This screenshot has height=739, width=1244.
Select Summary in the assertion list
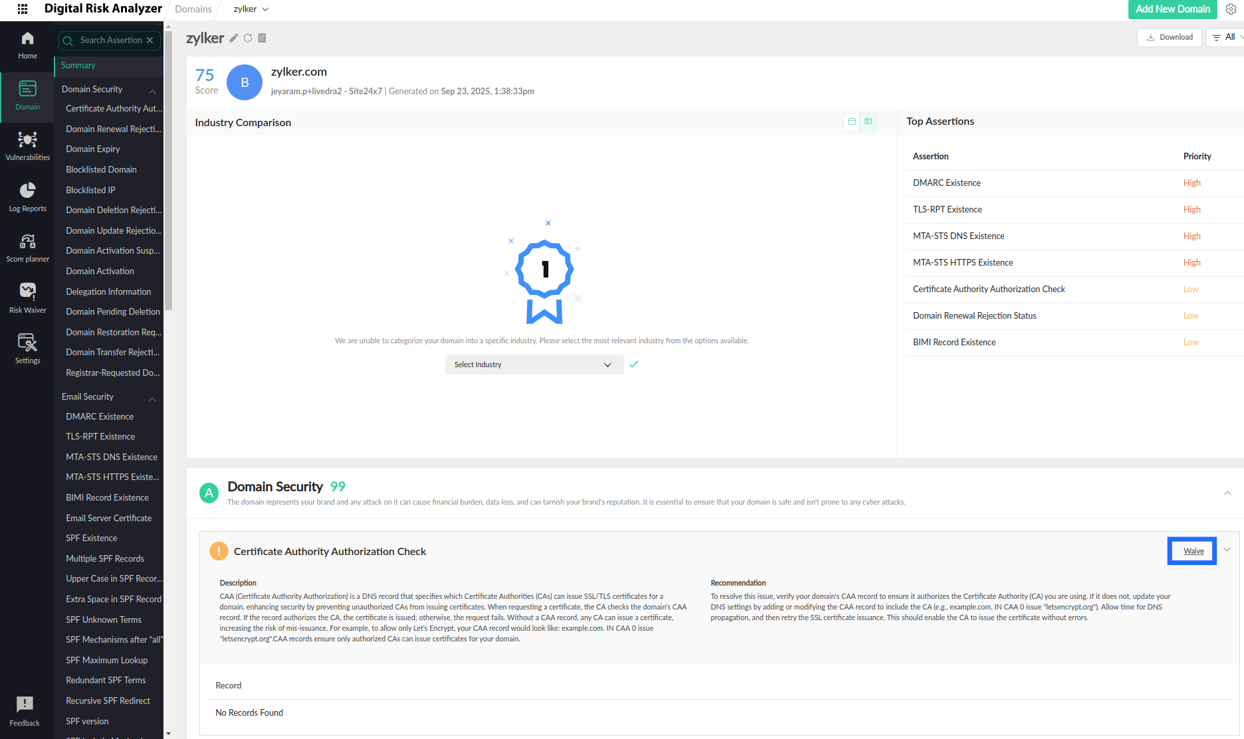[x=78, y=66]
